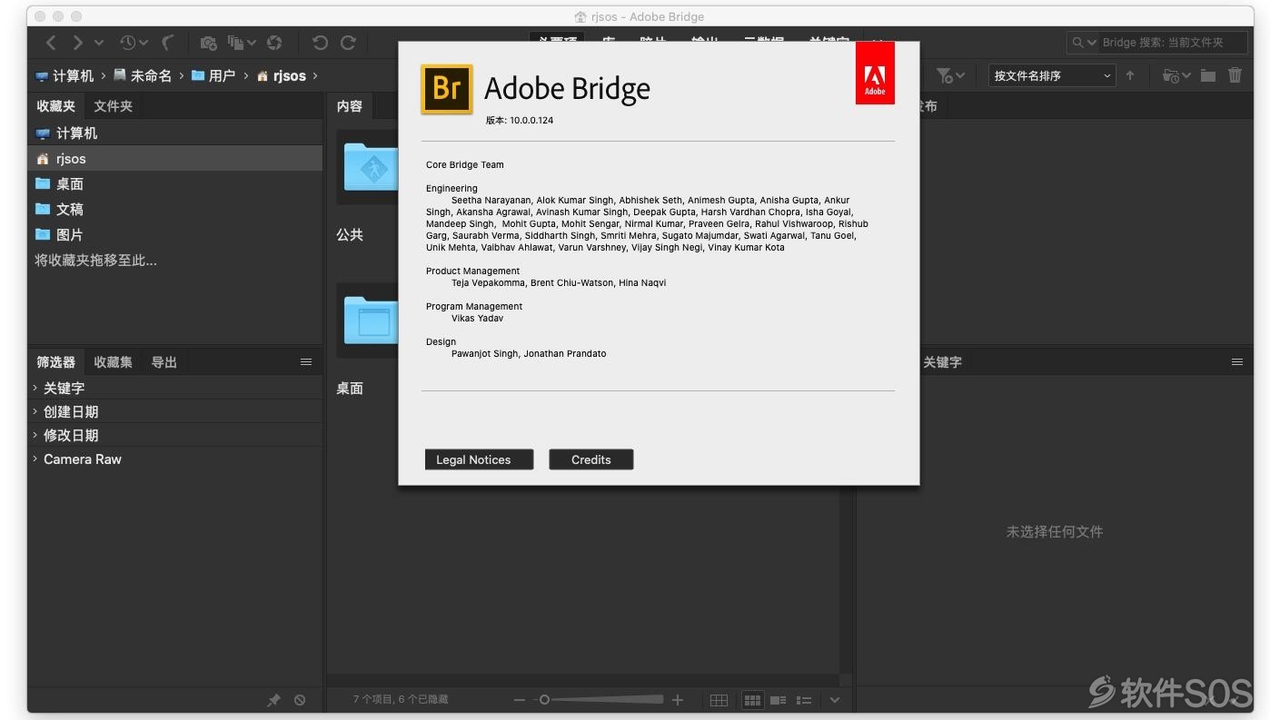Expand the chevron after rjsos in path
The height and width of the screenshot is (720, 1270).
tap(315, 75)
